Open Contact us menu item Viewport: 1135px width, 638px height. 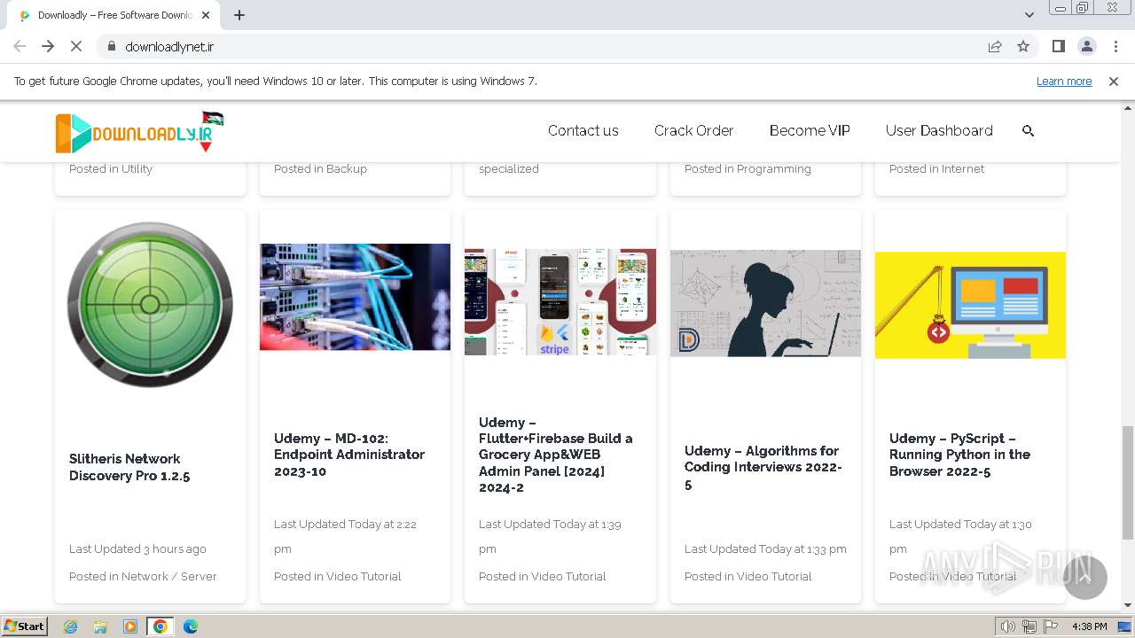pyautogui.click(x=583, y=130)
